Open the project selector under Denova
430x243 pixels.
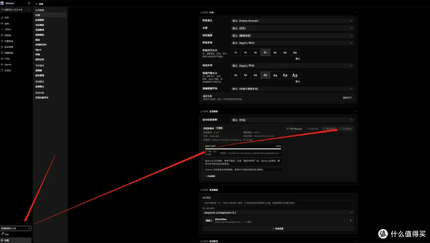pos(16,10)
